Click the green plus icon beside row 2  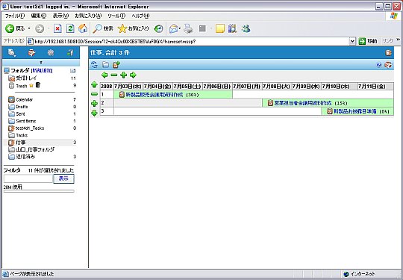(94, 103)
